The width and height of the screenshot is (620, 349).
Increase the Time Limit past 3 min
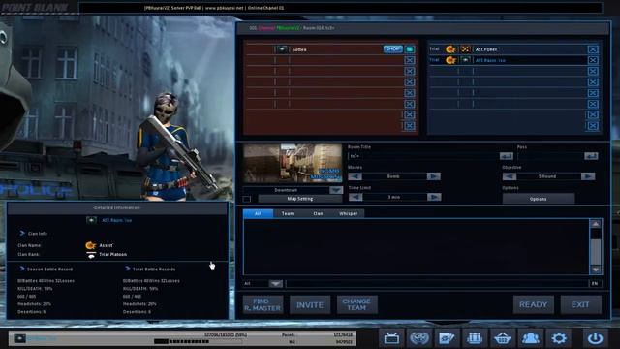click(x=433, y=197)
